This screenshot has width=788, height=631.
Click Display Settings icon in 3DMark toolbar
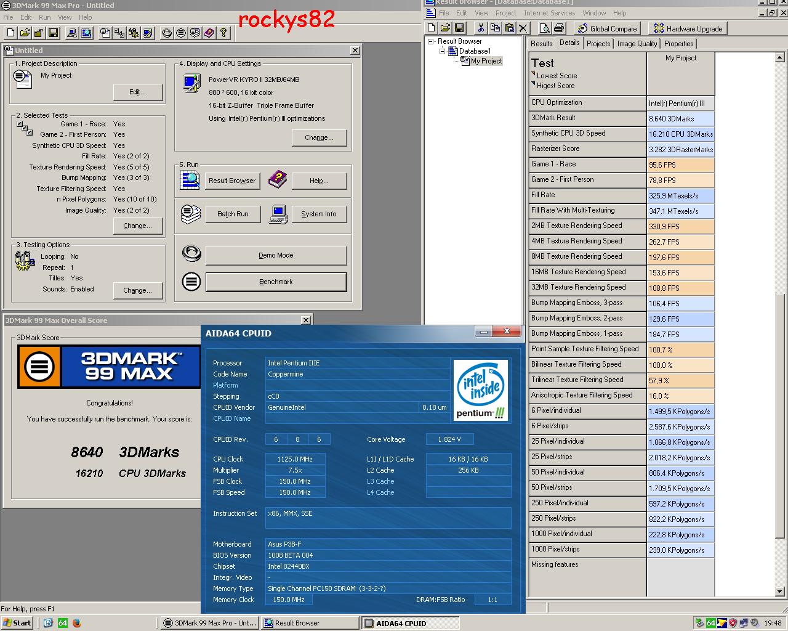click(148, 33)
